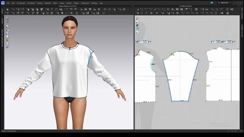Expand the History side tab
The width and height of the screenshot is (244, 137).
point(2,21)
